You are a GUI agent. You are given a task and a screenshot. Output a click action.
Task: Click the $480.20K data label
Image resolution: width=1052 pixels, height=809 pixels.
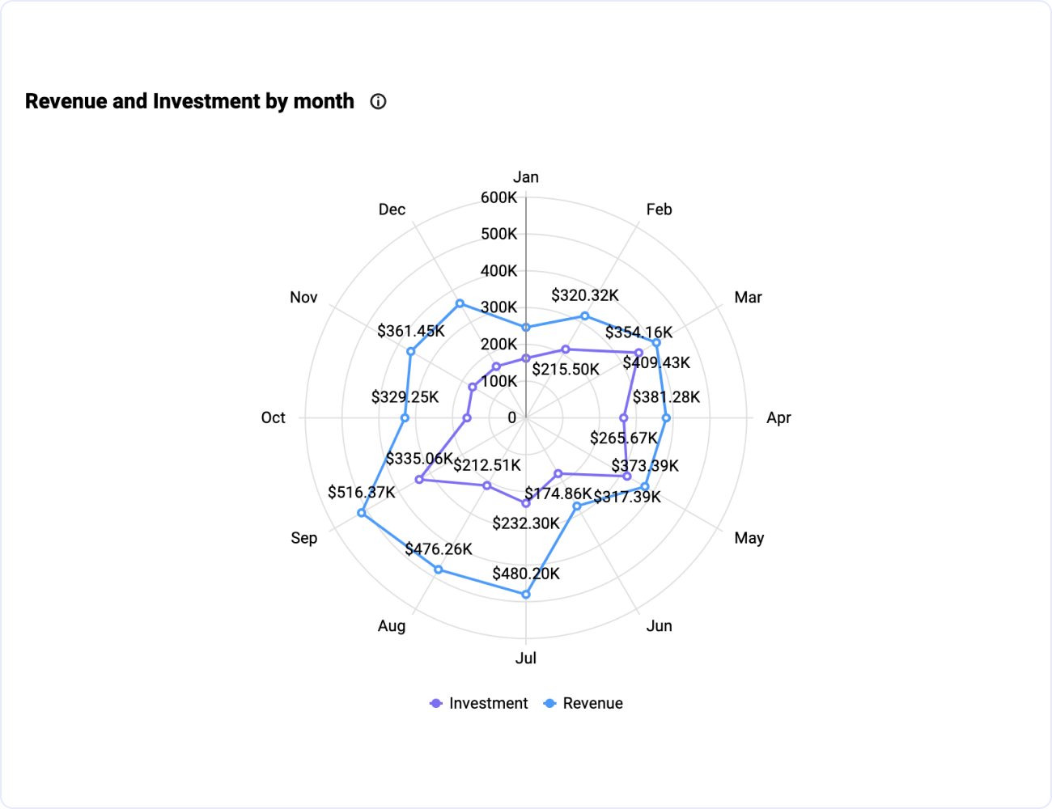[526, 574]
